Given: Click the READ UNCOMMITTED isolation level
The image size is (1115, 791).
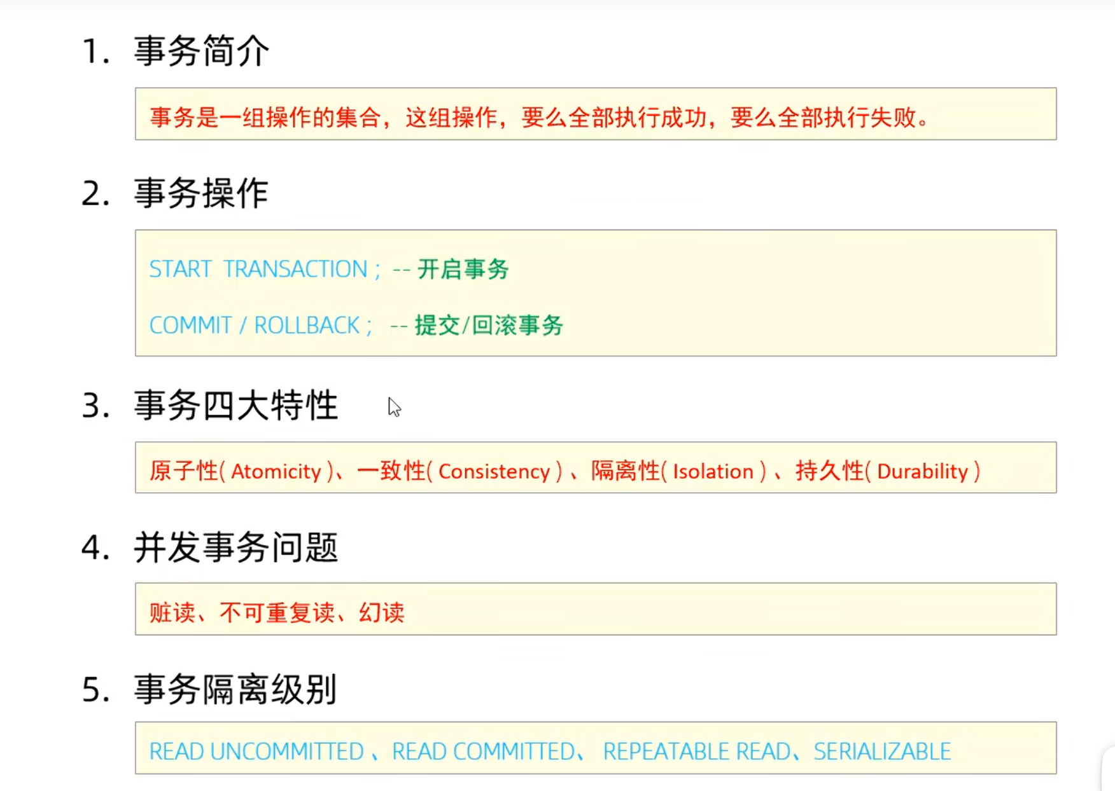Looking at the screenshot, I should 256,752.
